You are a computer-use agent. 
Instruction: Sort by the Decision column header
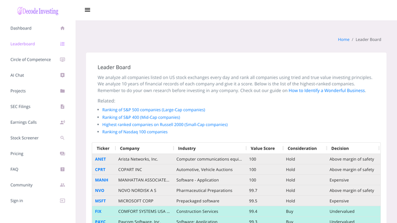click(x=340, y=148)
